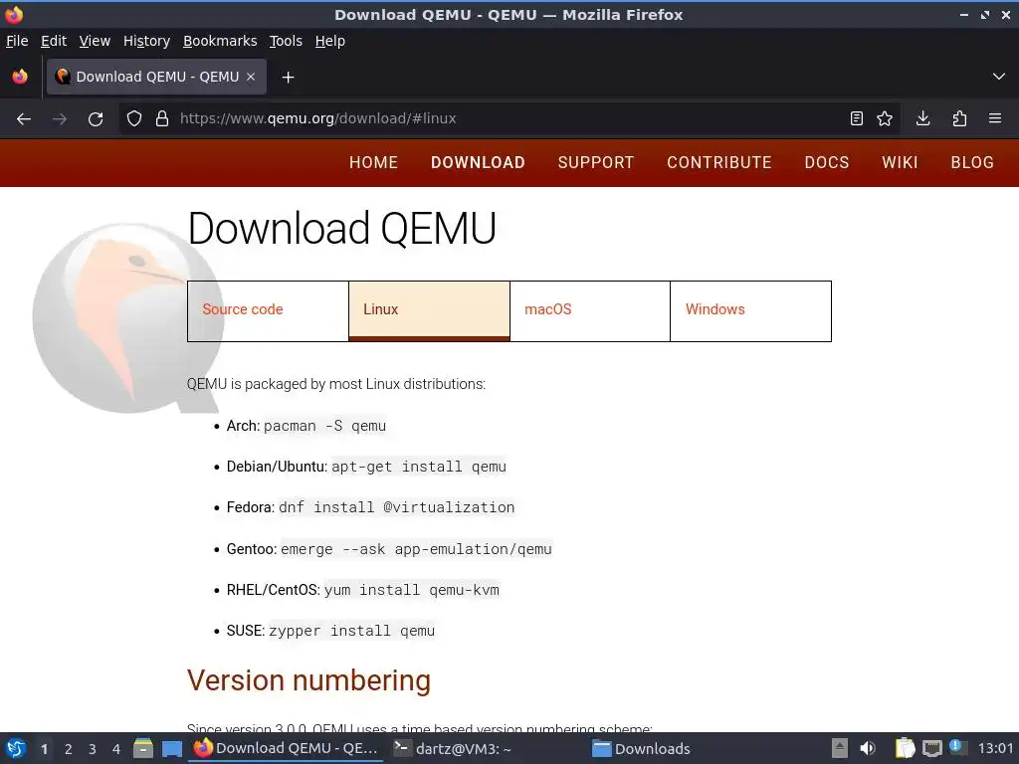Open the CONTRIBUTE navigation link

point(719,162)
